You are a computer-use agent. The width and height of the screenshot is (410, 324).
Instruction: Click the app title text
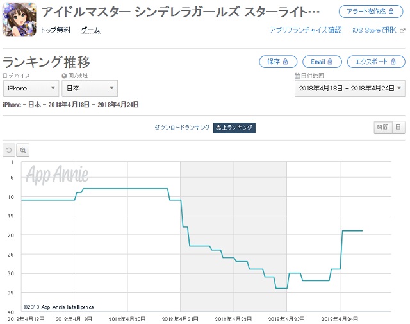point(181,12)
